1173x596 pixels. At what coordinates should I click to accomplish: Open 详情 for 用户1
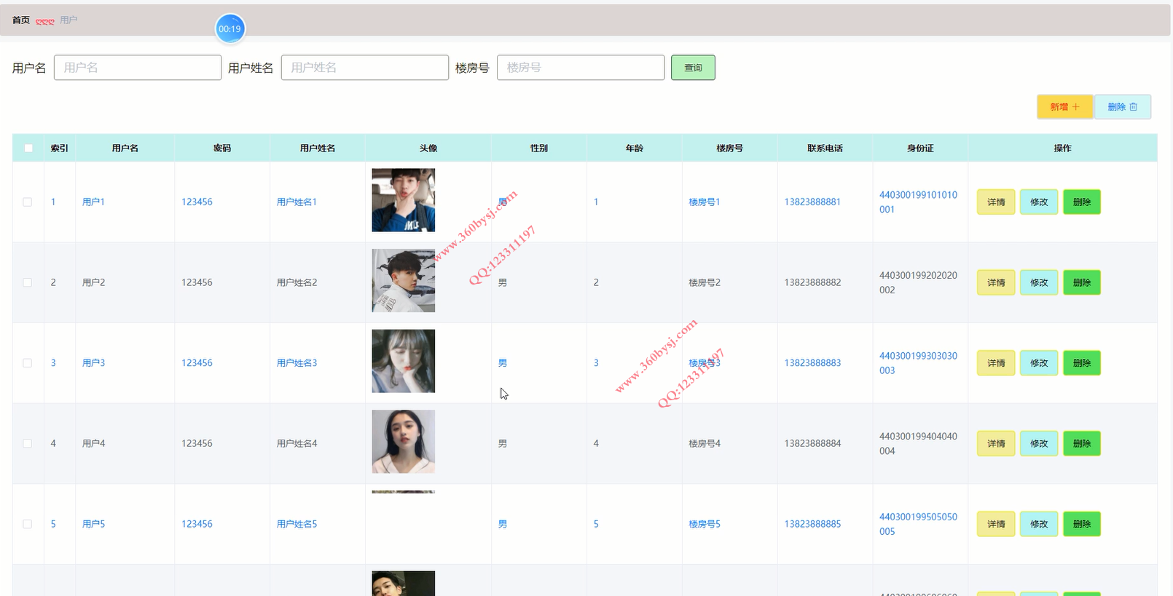[996, 202]
